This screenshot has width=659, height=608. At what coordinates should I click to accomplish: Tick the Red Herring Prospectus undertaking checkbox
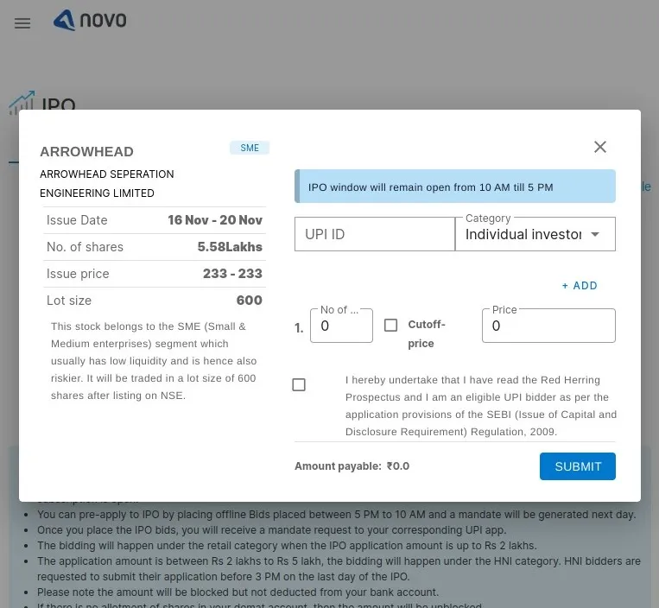point(299,385)
